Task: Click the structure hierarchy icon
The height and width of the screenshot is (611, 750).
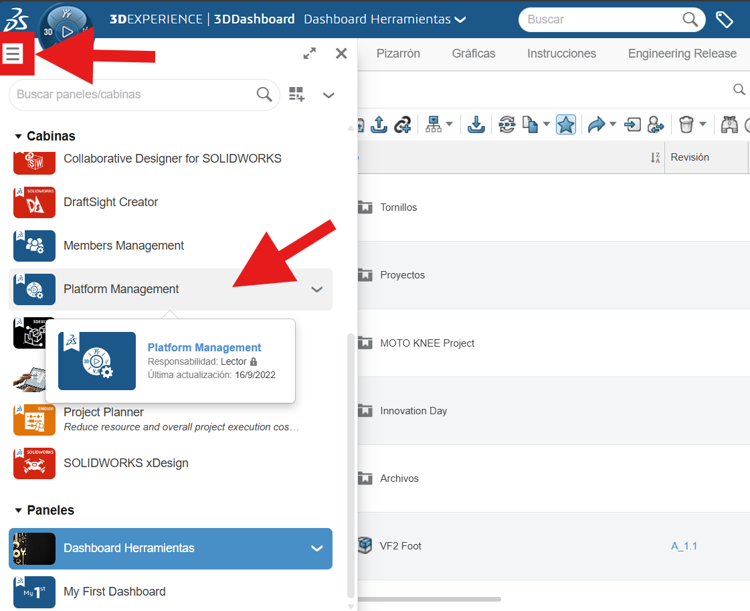Action: (434, 124)
